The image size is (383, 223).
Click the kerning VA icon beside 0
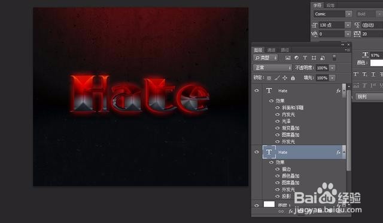[315, 34]
